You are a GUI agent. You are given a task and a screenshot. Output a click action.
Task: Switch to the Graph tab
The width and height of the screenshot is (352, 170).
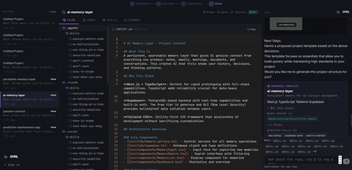tap(89, 20)
